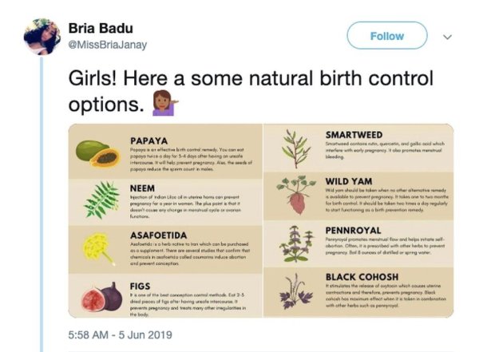Click the SMARTWEED heading in the image
Screen dimensions: 479x352
point(354,135)
